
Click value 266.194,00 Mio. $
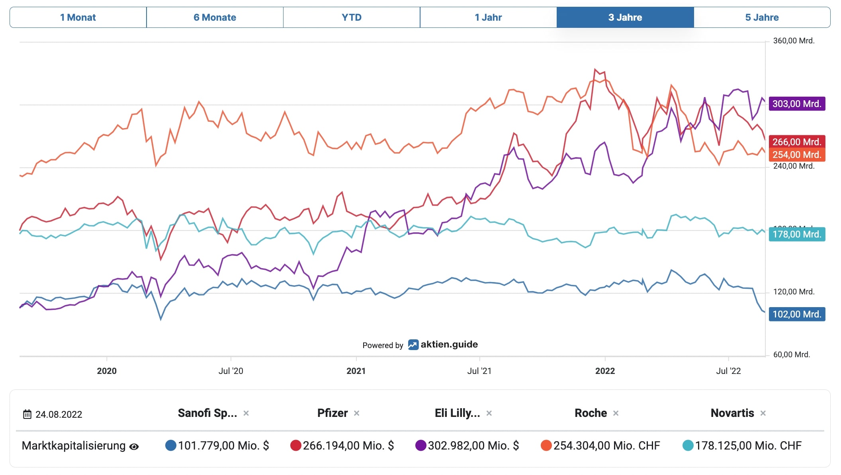[348, 446]
